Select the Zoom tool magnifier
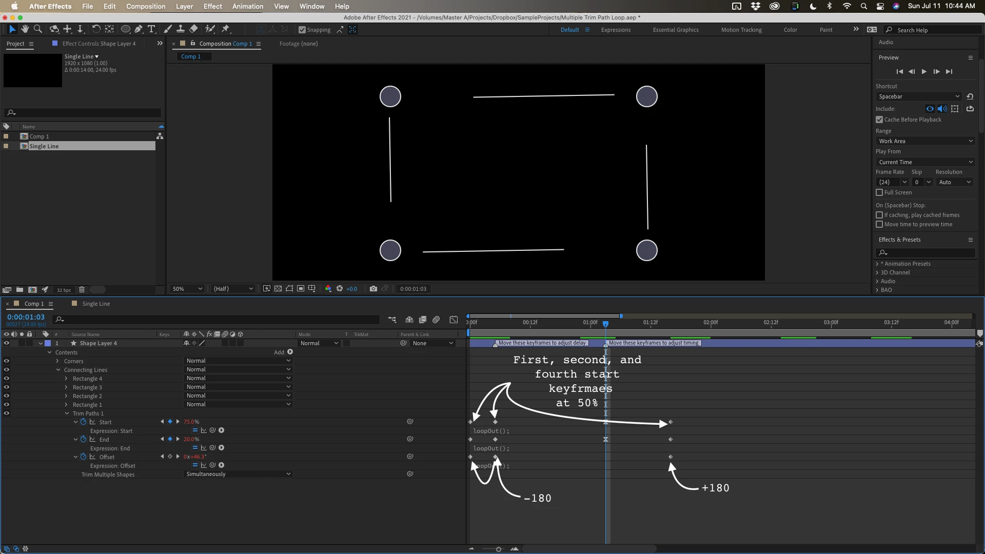985x554 pixels. tap(38, 29)
